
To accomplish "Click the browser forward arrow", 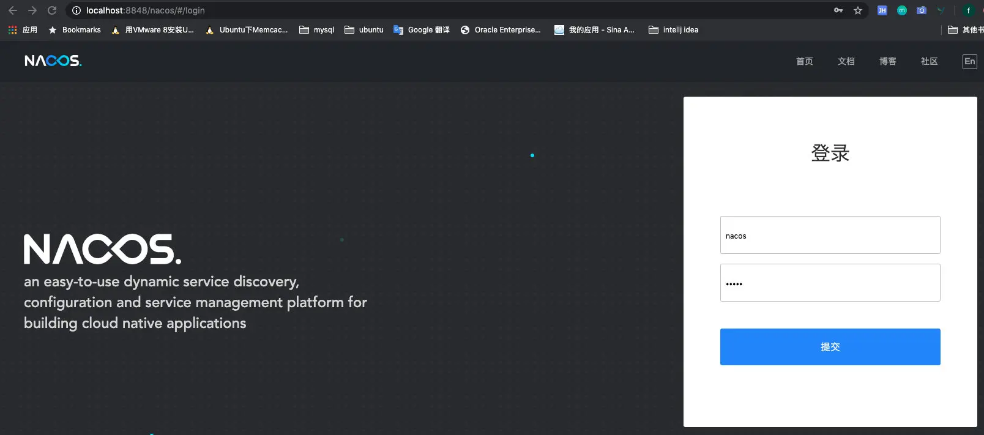I will click(32, 10).
